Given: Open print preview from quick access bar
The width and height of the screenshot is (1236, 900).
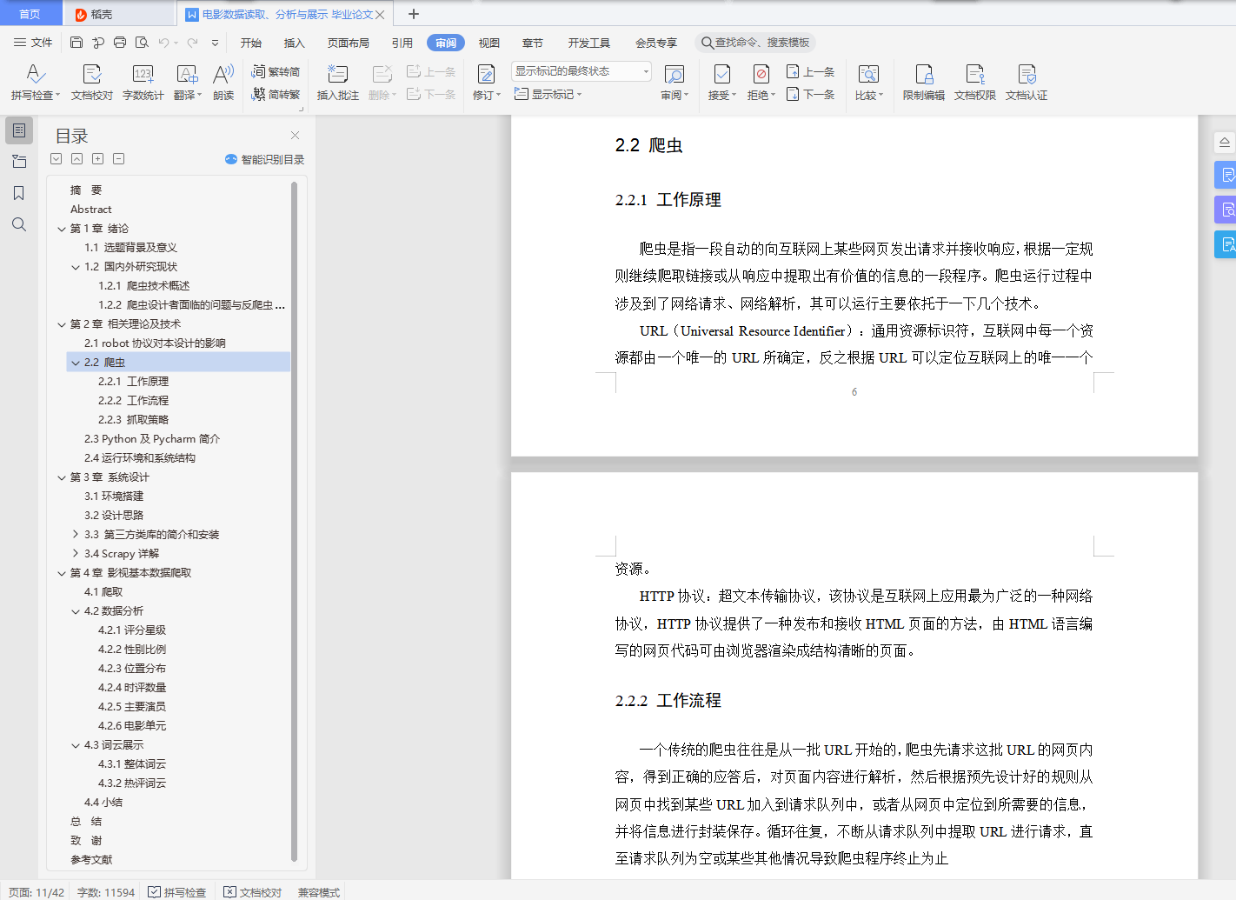Looking at the screenshot, I should tap(142, 42).
